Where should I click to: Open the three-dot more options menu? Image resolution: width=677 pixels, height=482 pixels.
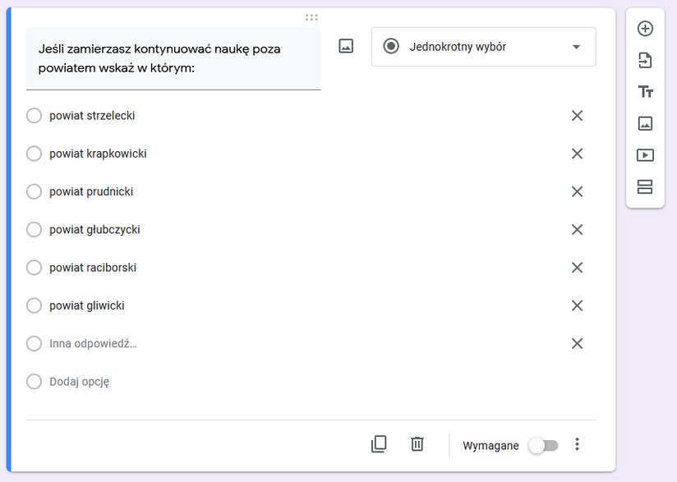pos(578,444)
